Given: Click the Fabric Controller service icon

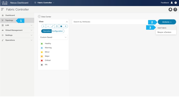Looking at the screenshot, I should [35, 3].
